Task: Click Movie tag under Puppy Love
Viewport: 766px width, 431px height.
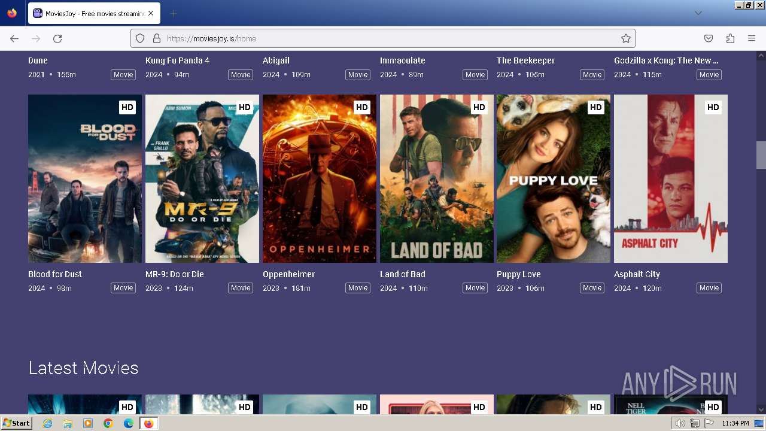Action: [592, 288]
